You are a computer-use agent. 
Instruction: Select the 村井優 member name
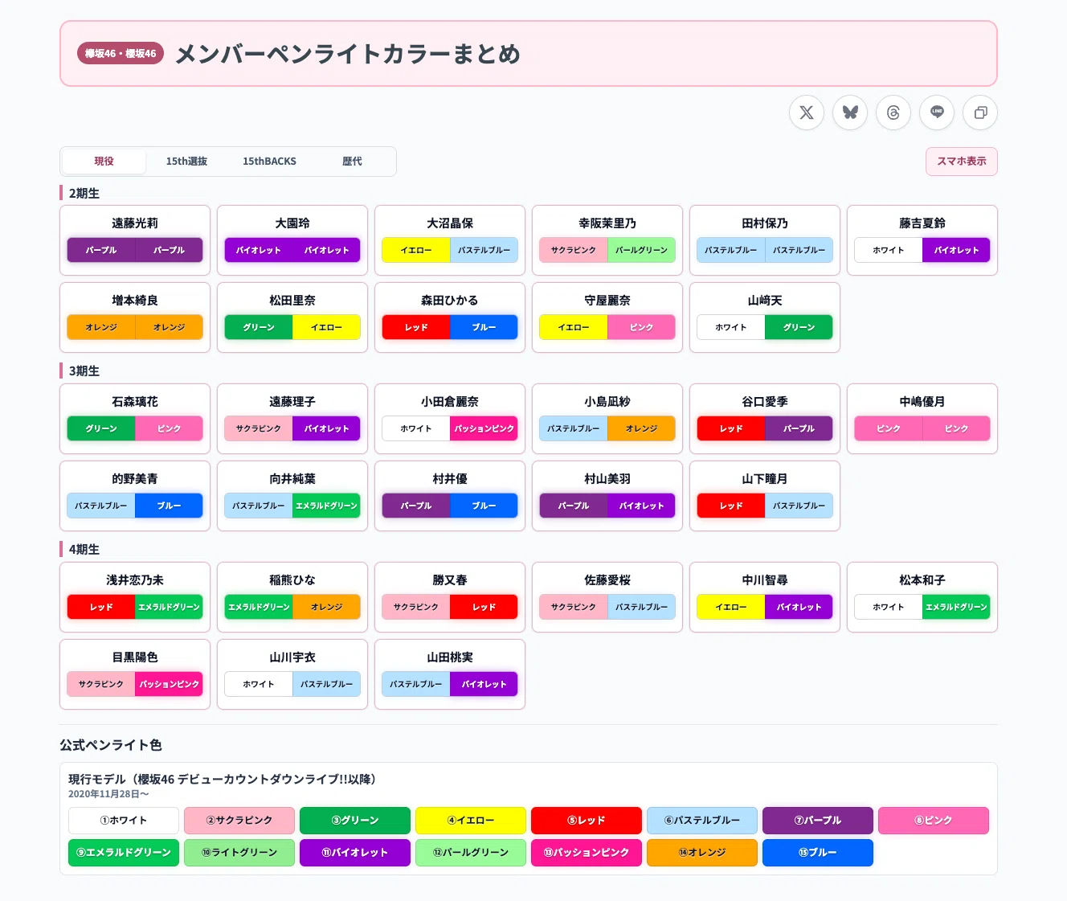click(450, 479)
